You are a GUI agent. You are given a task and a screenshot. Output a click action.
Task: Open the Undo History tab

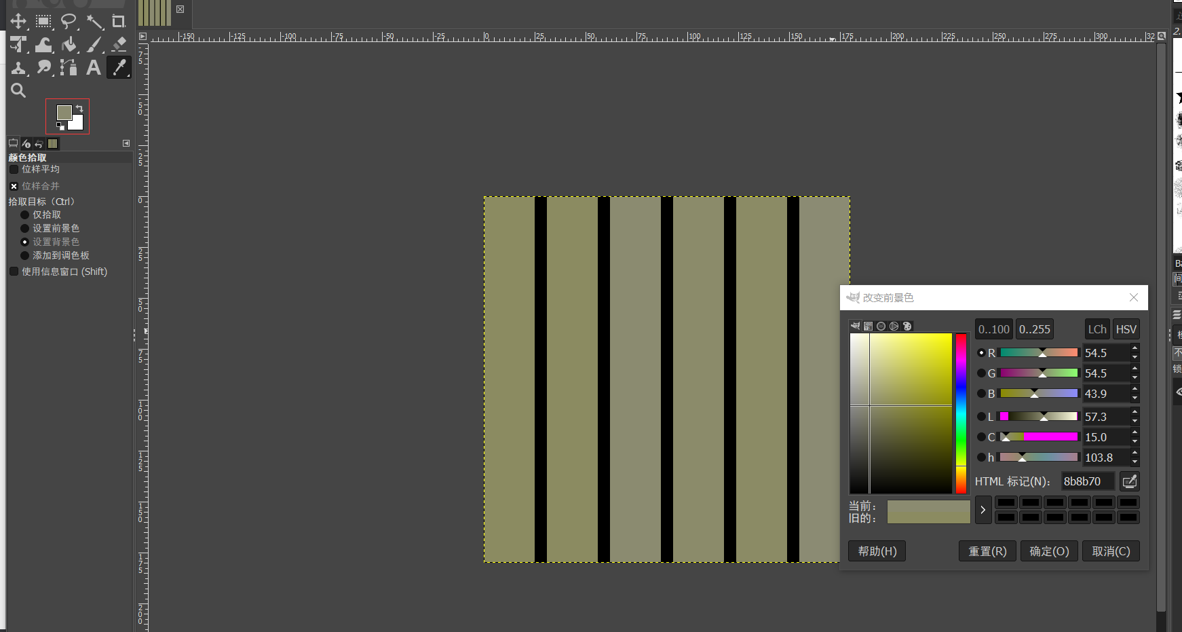point(39,143)
